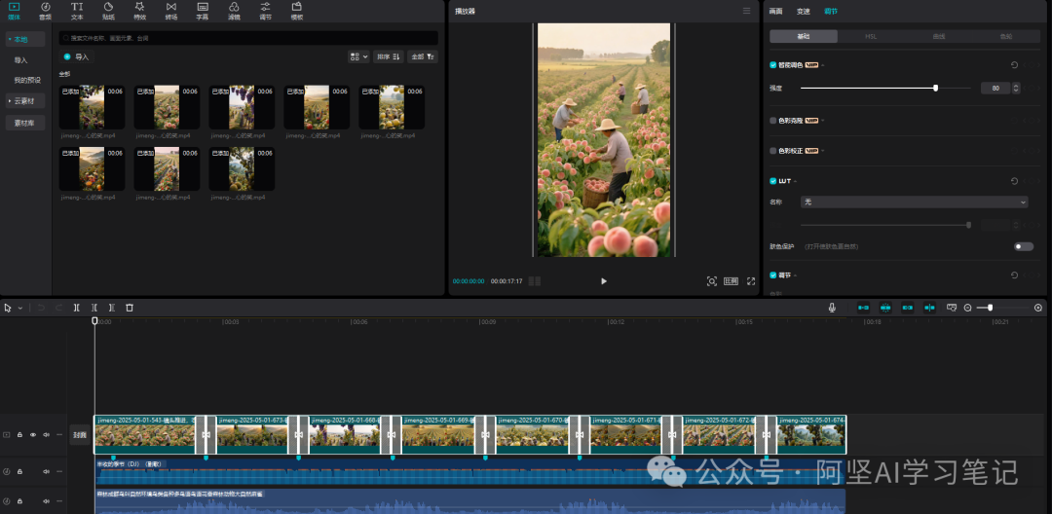Expand the 云素材 section in sidebar
Screen dimensions: 1052x514
pyautogui.click(x=25, y=100)
